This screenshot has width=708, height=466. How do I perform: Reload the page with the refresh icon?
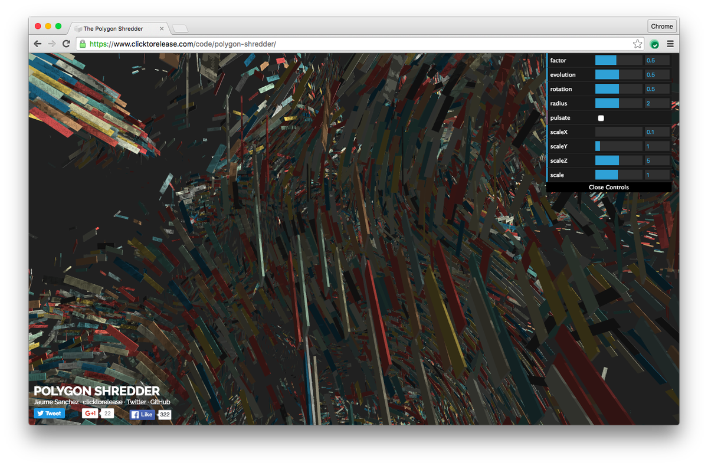click(x=67, y=44)
